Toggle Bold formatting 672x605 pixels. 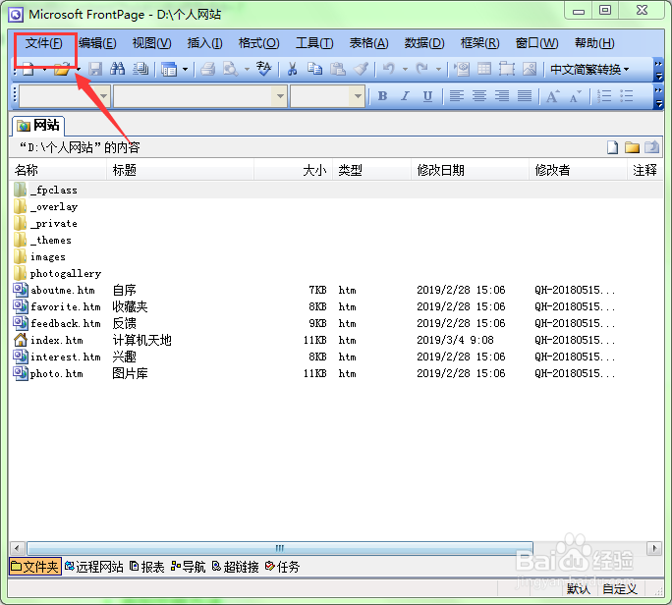(383, 96)
